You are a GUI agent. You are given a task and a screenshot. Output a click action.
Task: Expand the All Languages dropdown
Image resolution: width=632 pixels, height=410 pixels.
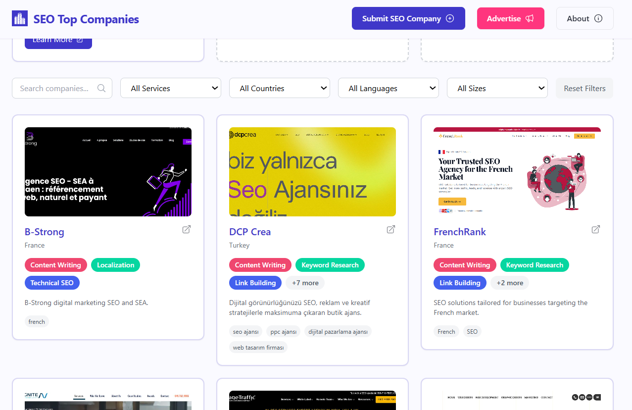389,88
